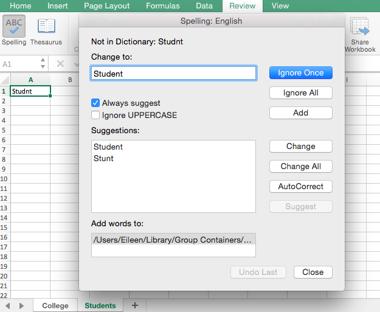The image size is (380, 312).
Task: Click the Change All button
Action: point(300,167)
